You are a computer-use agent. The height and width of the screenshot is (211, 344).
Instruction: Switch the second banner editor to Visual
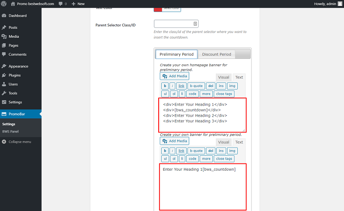224,142
